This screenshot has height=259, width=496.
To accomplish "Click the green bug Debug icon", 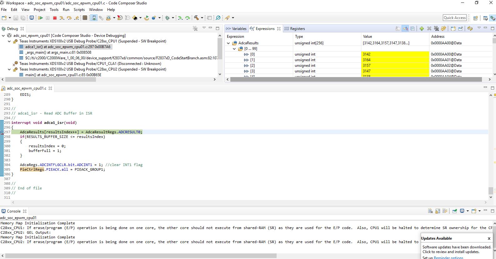I will tap(168, 18).
